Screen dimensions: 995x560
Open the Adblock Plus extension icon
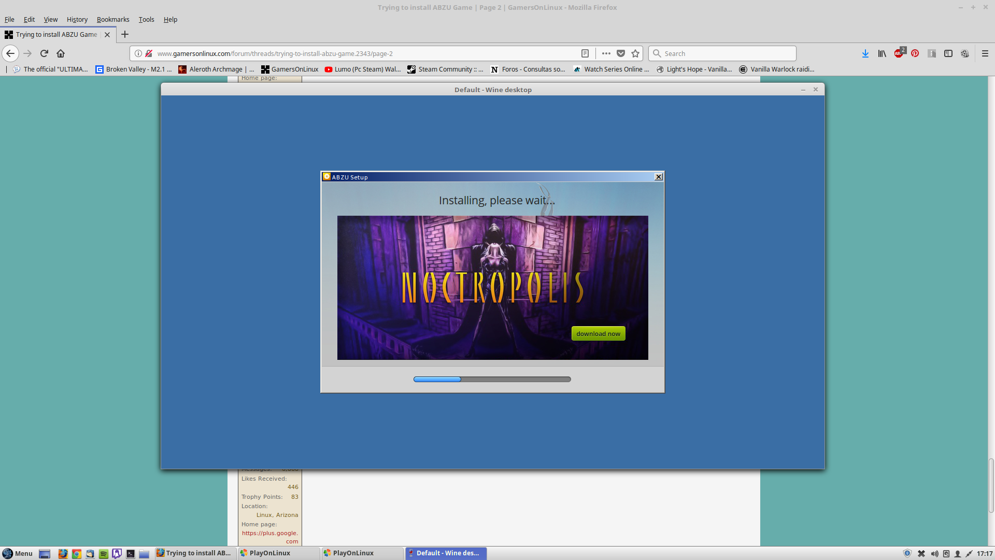(x=899, y=53)
